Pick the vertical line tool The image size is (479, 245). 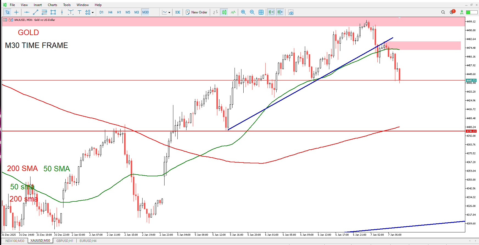[x=62, y=12]
